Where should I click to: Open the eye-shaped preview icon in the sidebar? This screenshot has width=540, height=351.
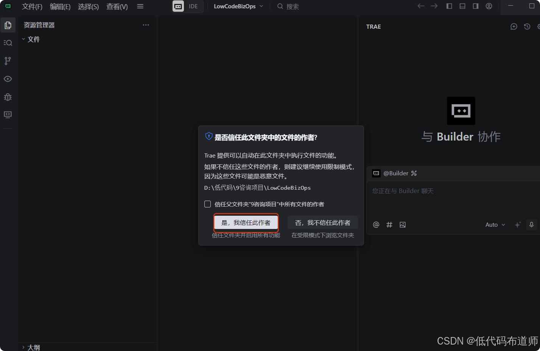coord(8,79)
